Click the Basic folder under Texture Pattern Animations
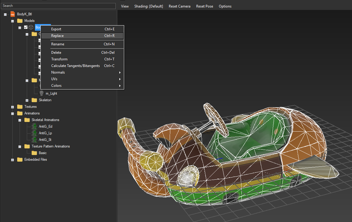The image size is (352, 222). click(34, 153)
